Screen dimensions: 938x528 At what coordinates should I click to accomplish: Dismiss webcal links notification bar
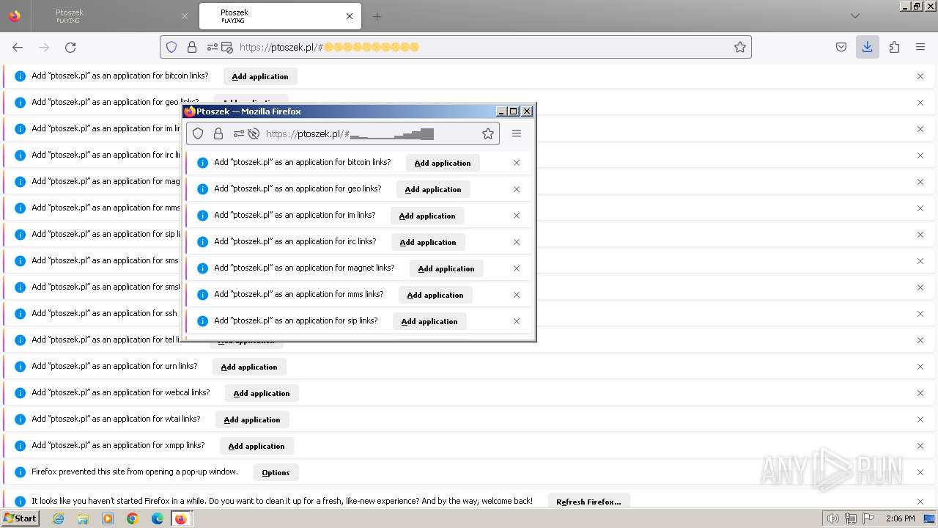click(x=920, y=393)
